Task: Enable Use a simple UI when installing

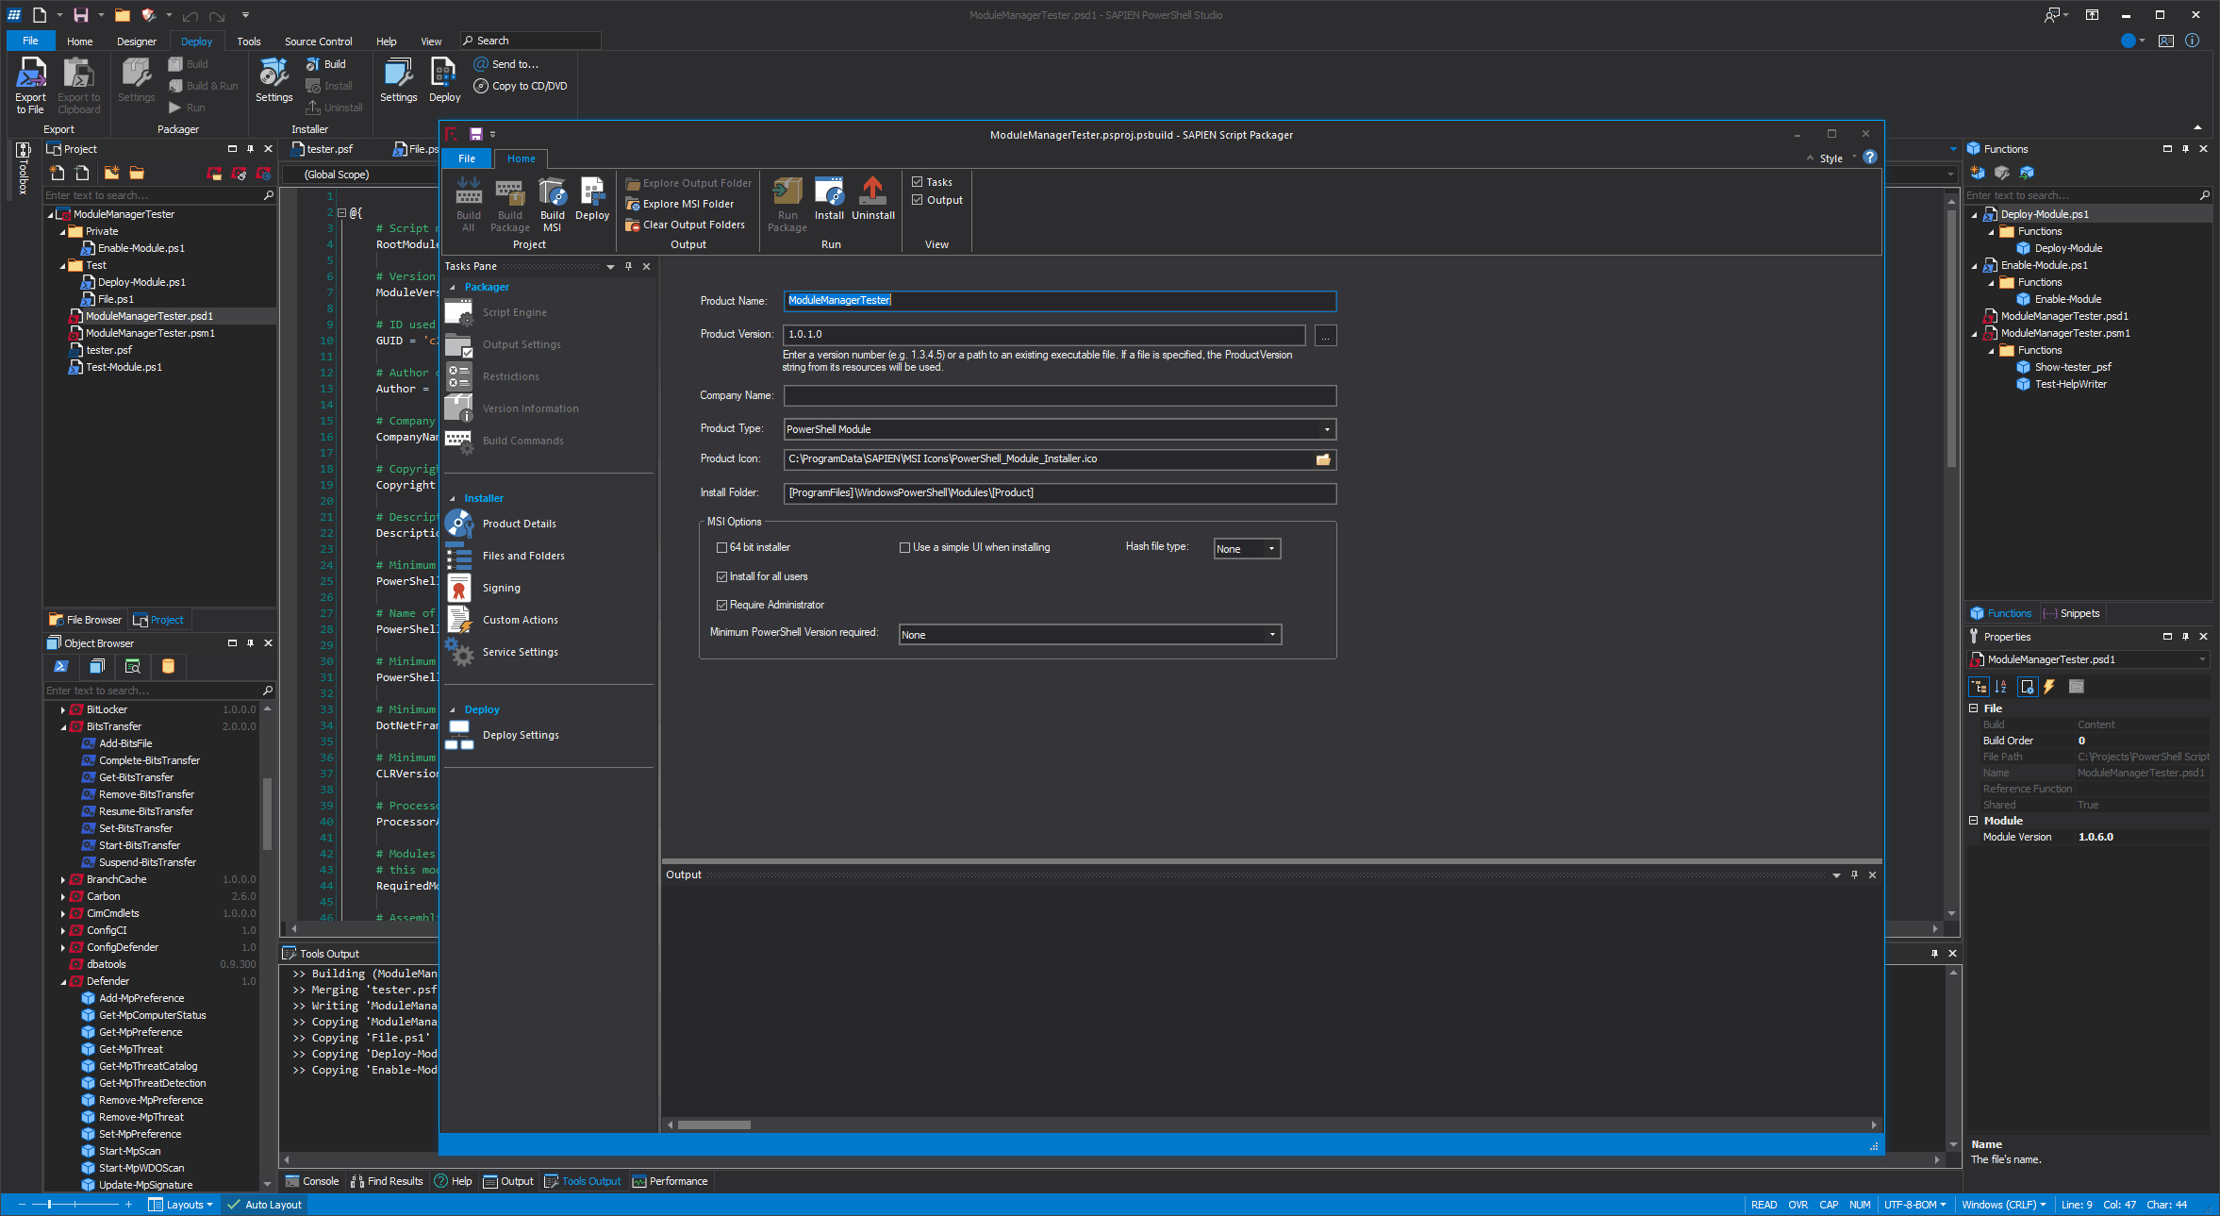Action: tap(904, 547)
